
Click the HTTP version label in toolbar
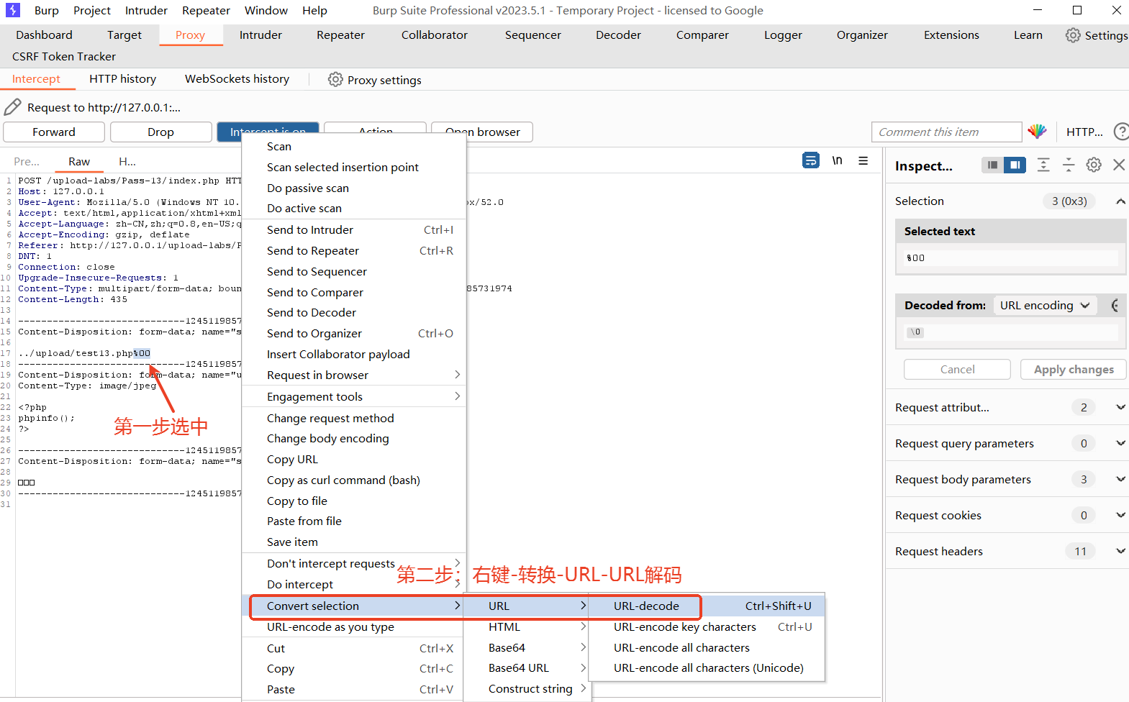(1084, 132)
